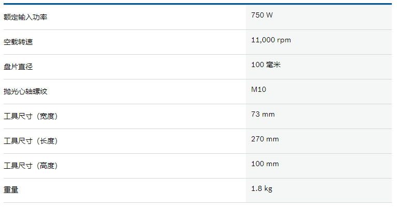The height and width of the screenshot is (209, 397).
Task: Click the W unit after 750
Action: click(269, 15)
